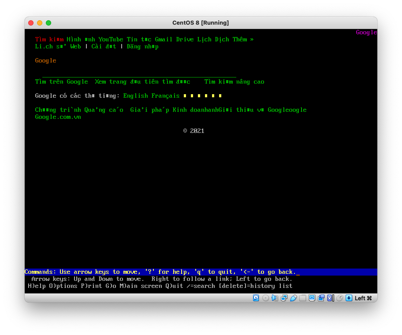
Task: Open the YouTube link
Action: 111,40
